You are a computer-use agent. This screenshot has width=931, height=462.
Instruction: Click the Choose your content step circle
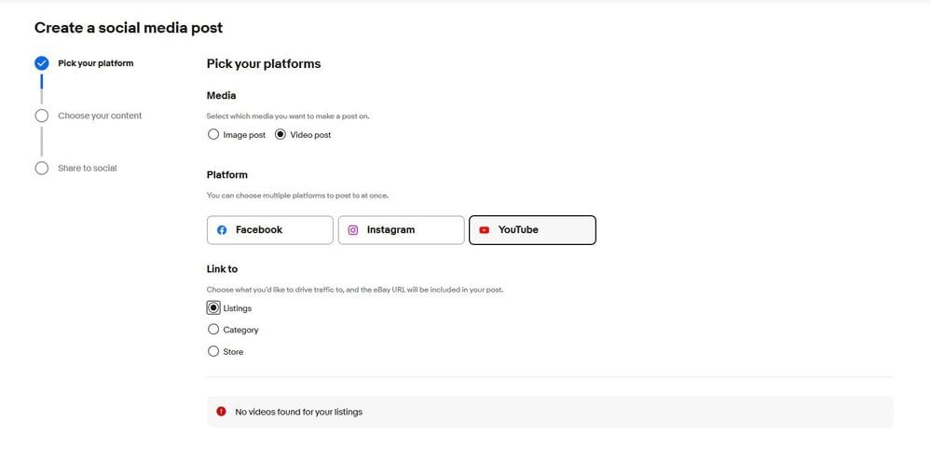41,115
